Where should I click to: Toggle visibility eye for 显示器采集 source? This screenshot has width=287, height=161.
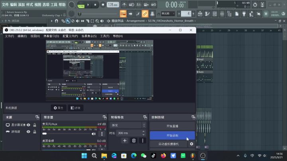28,125
